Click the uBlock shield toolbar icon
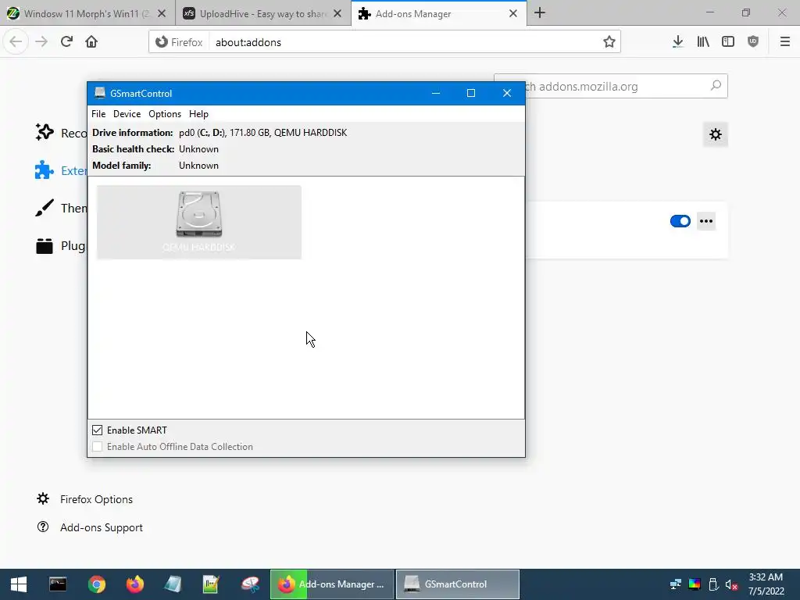 coord(753,42)
